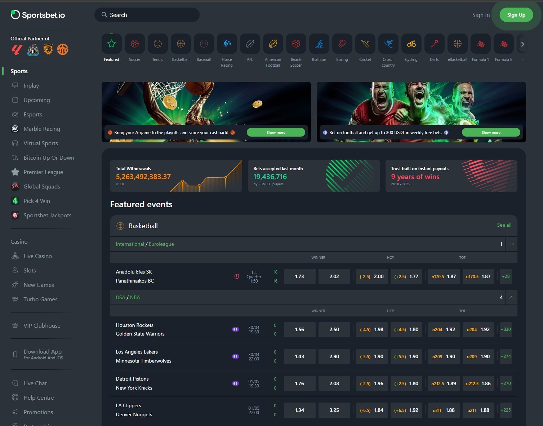Open VIP Clubhouse in the sidebar
Screen dimensions: 543x426
42,326
